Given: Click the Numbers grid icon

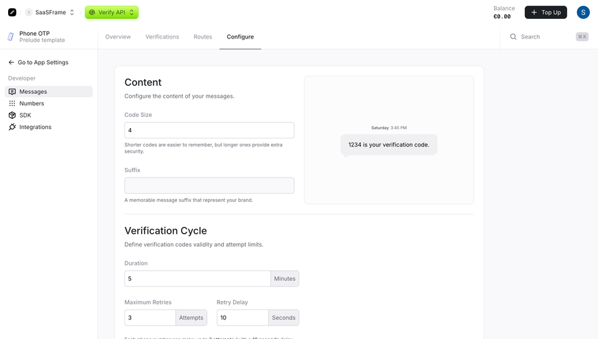Looking at the screenshot, I should (12, 103).
